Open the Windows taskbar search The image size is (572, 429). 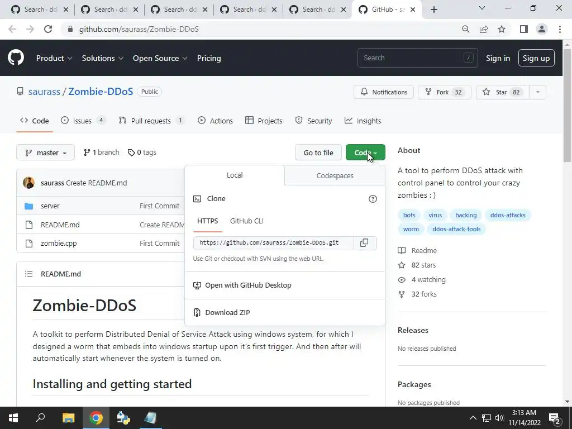tap(40, 418)
